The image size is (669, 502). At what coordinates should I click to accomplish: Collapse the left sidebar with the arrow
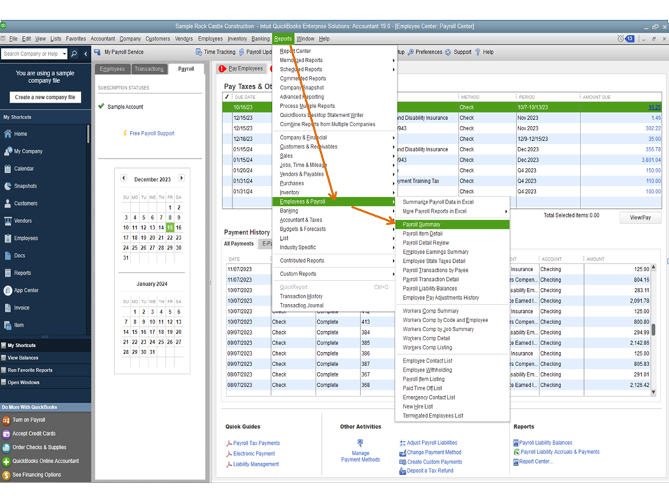[85, 54]
